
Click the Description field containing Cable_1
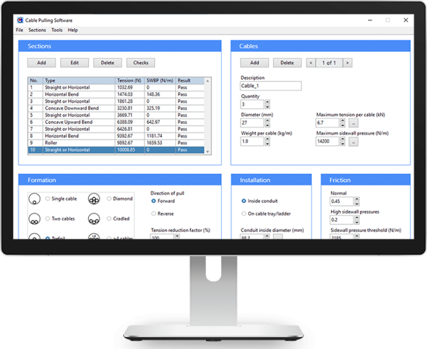[271, 86]
